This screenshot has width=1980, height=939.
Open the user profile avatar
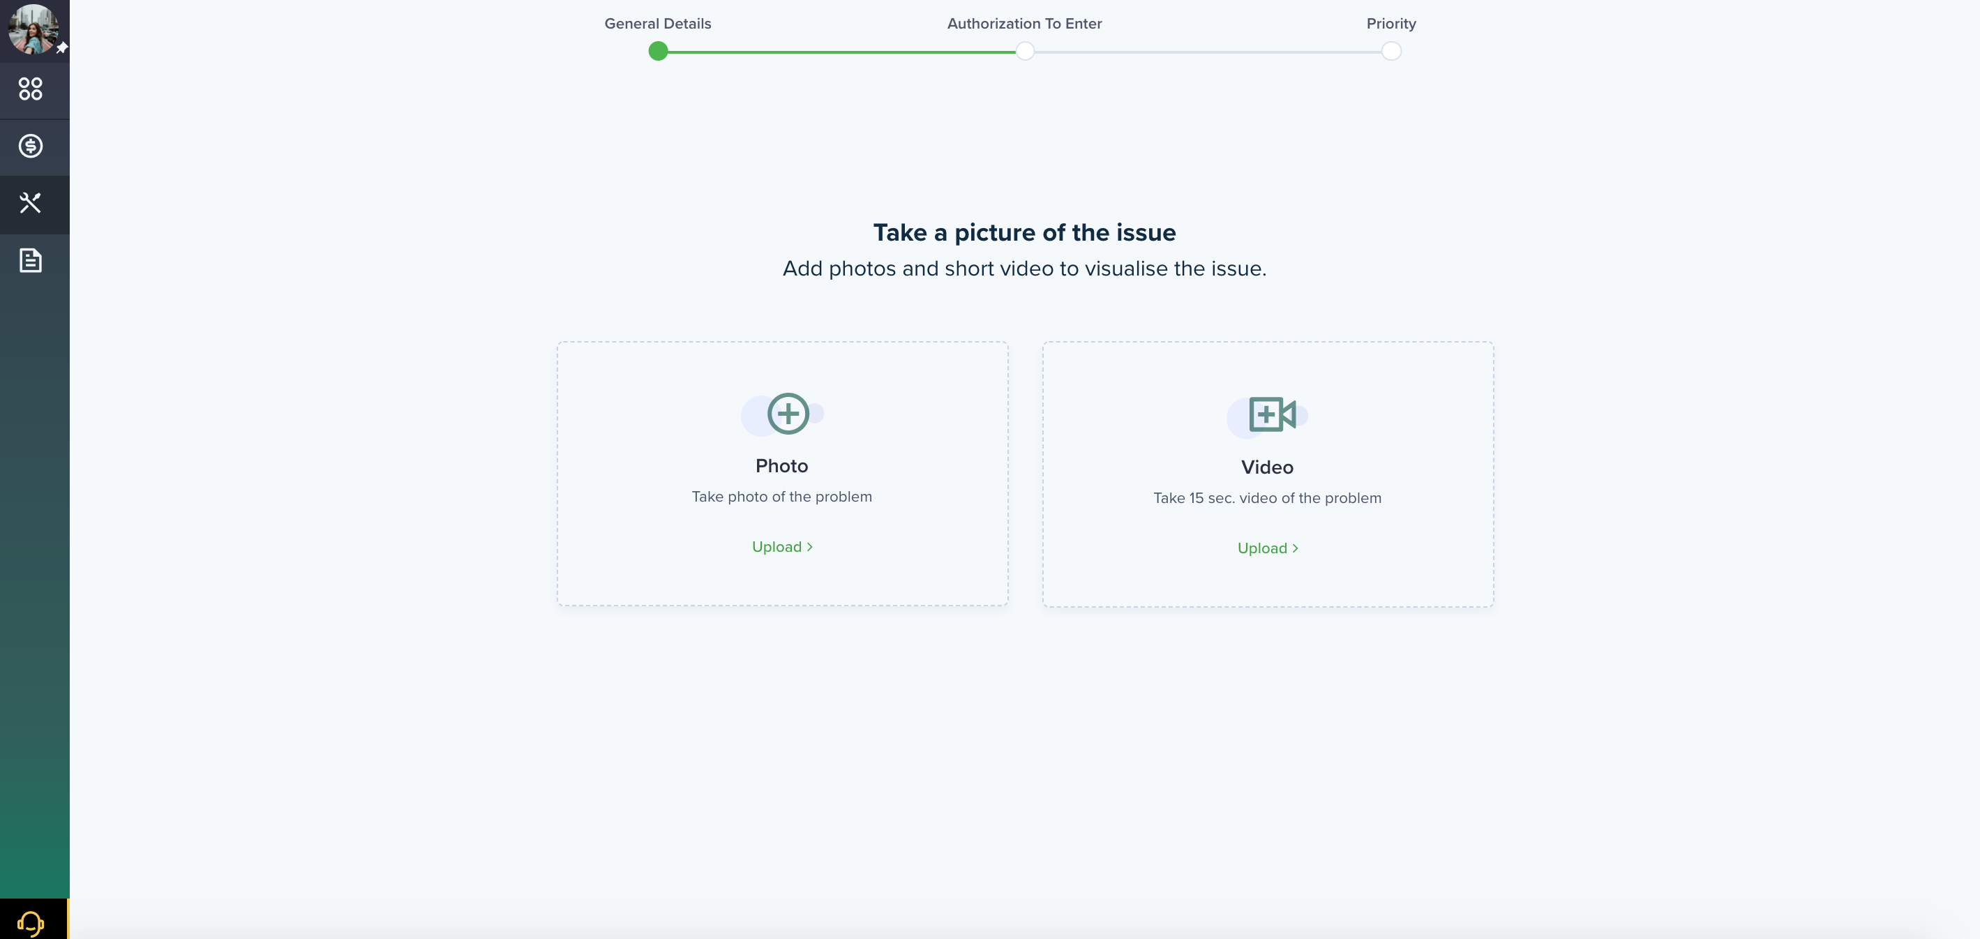[33, 29]
